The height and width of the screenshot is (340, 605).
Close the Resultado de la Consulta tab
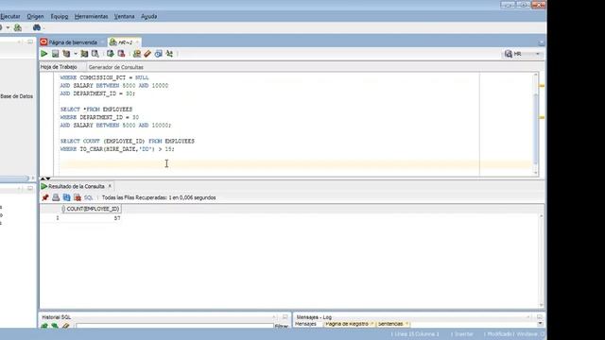click(x=110, y=186)
